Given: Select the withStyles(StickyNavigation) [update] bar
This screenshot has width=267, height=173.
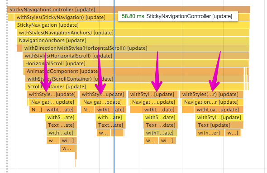Looking at the screenshot, I should coord(132,17).
